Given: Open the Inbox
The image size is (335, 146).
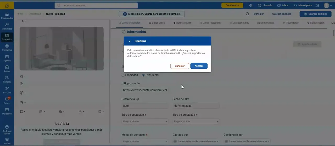Looking at the screenshot, I should coord(283,5).
